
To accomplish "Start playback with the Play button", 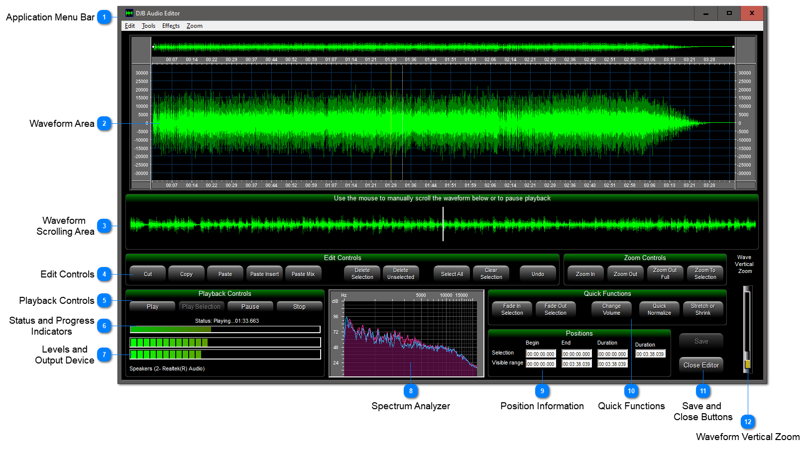I will [152, 307].
